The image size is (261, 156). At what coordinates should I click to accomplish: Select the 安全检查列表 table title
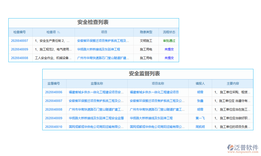pyautogui.click(x=93, y=23)
